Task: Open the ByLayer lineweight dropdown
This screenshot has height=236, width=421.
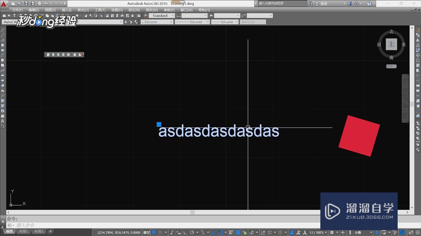Action: pos(225,22)
